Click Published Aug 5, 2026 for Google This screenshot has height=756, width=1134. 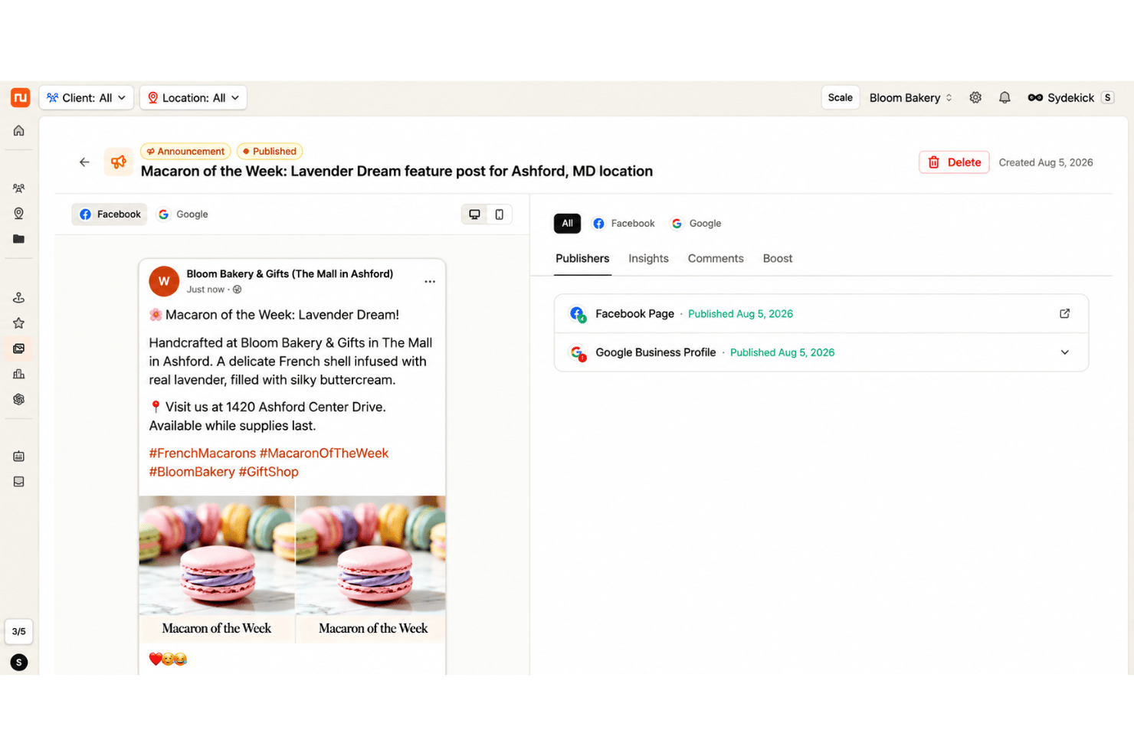coord(782,352)
